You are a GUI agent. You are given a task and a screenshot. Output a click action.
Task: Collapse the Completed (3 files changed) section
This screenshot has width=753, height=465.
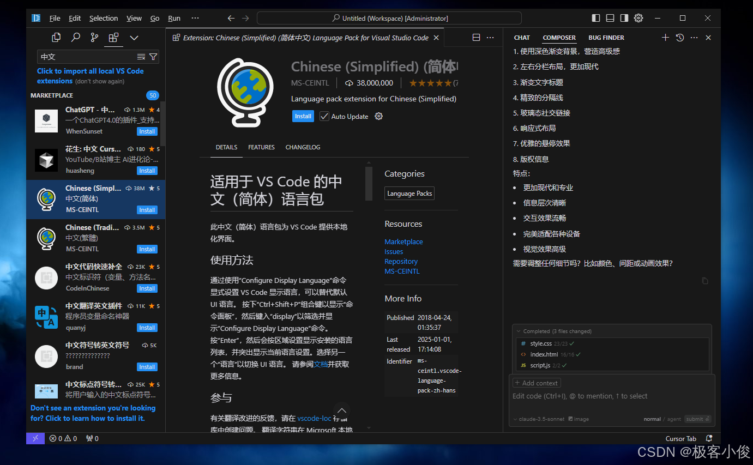pyautogui.click(x=553, y=331)
